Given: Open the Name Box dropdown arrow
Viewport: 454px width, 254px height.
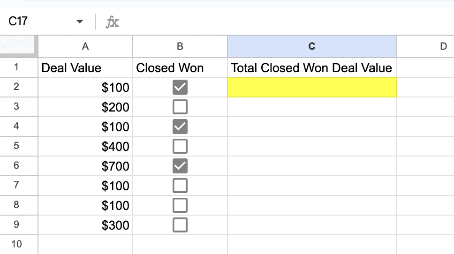Looking at the screenshot, I should (x=80, y=22).
